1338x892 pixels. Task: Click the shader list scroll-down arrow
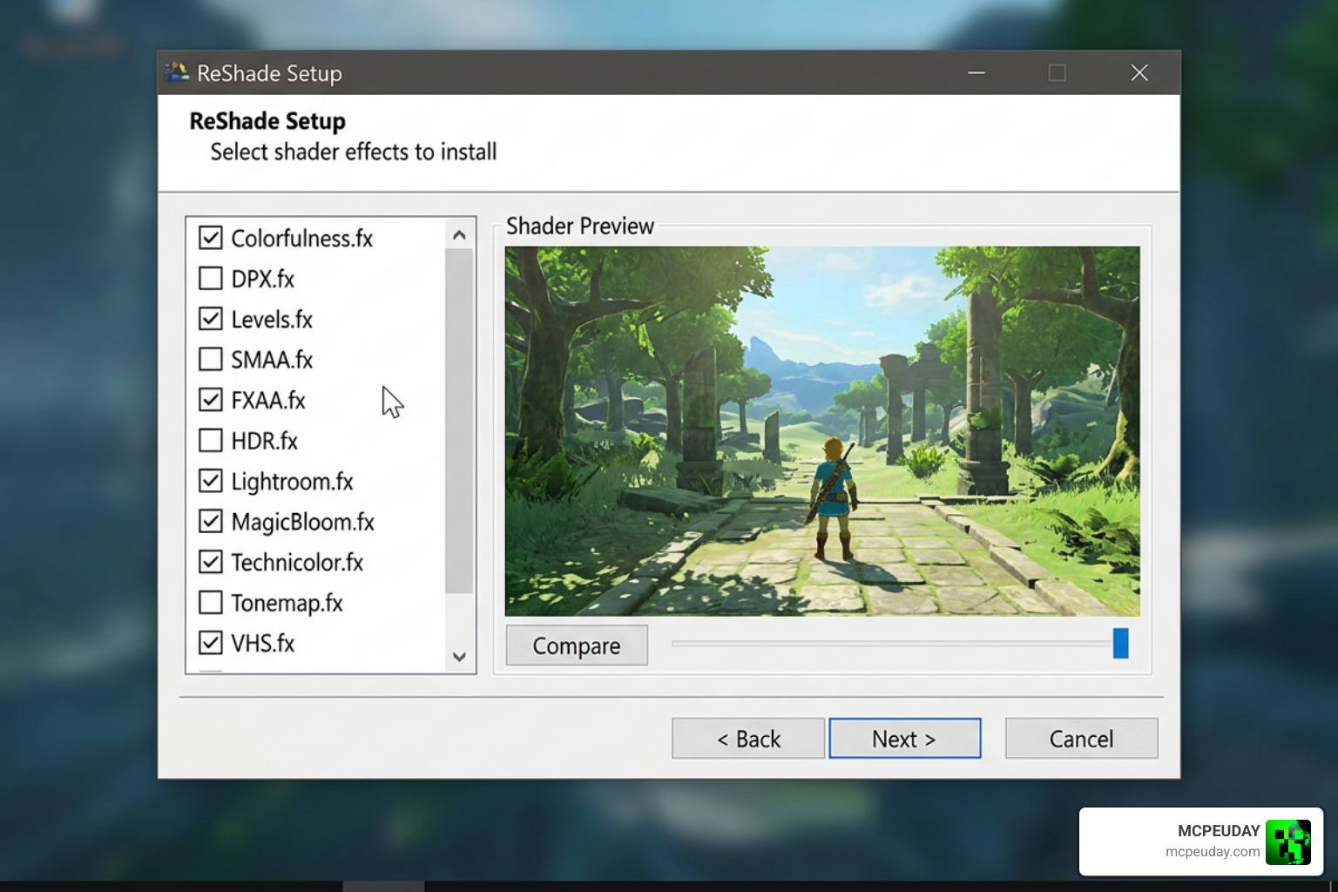pyautogui.click(x=459, y=657)
